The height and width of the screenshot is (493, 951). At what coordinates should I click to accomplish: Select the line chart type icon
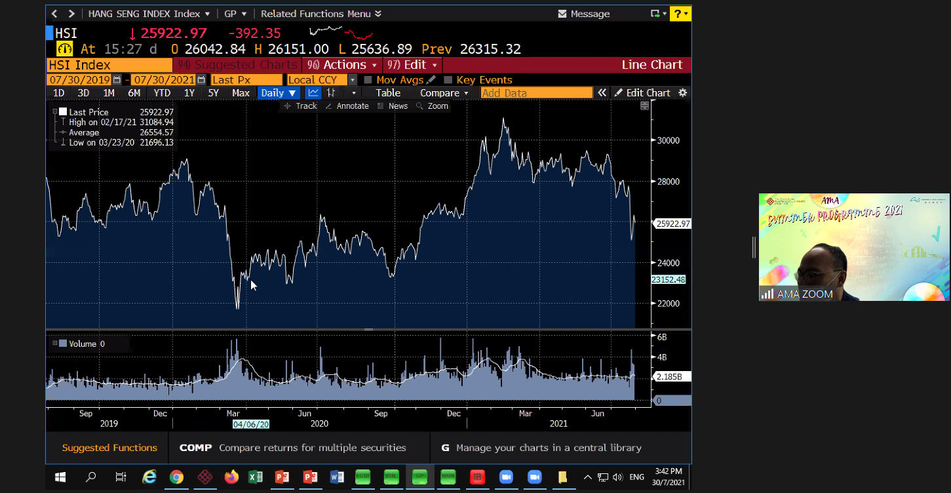coord(313,93)
